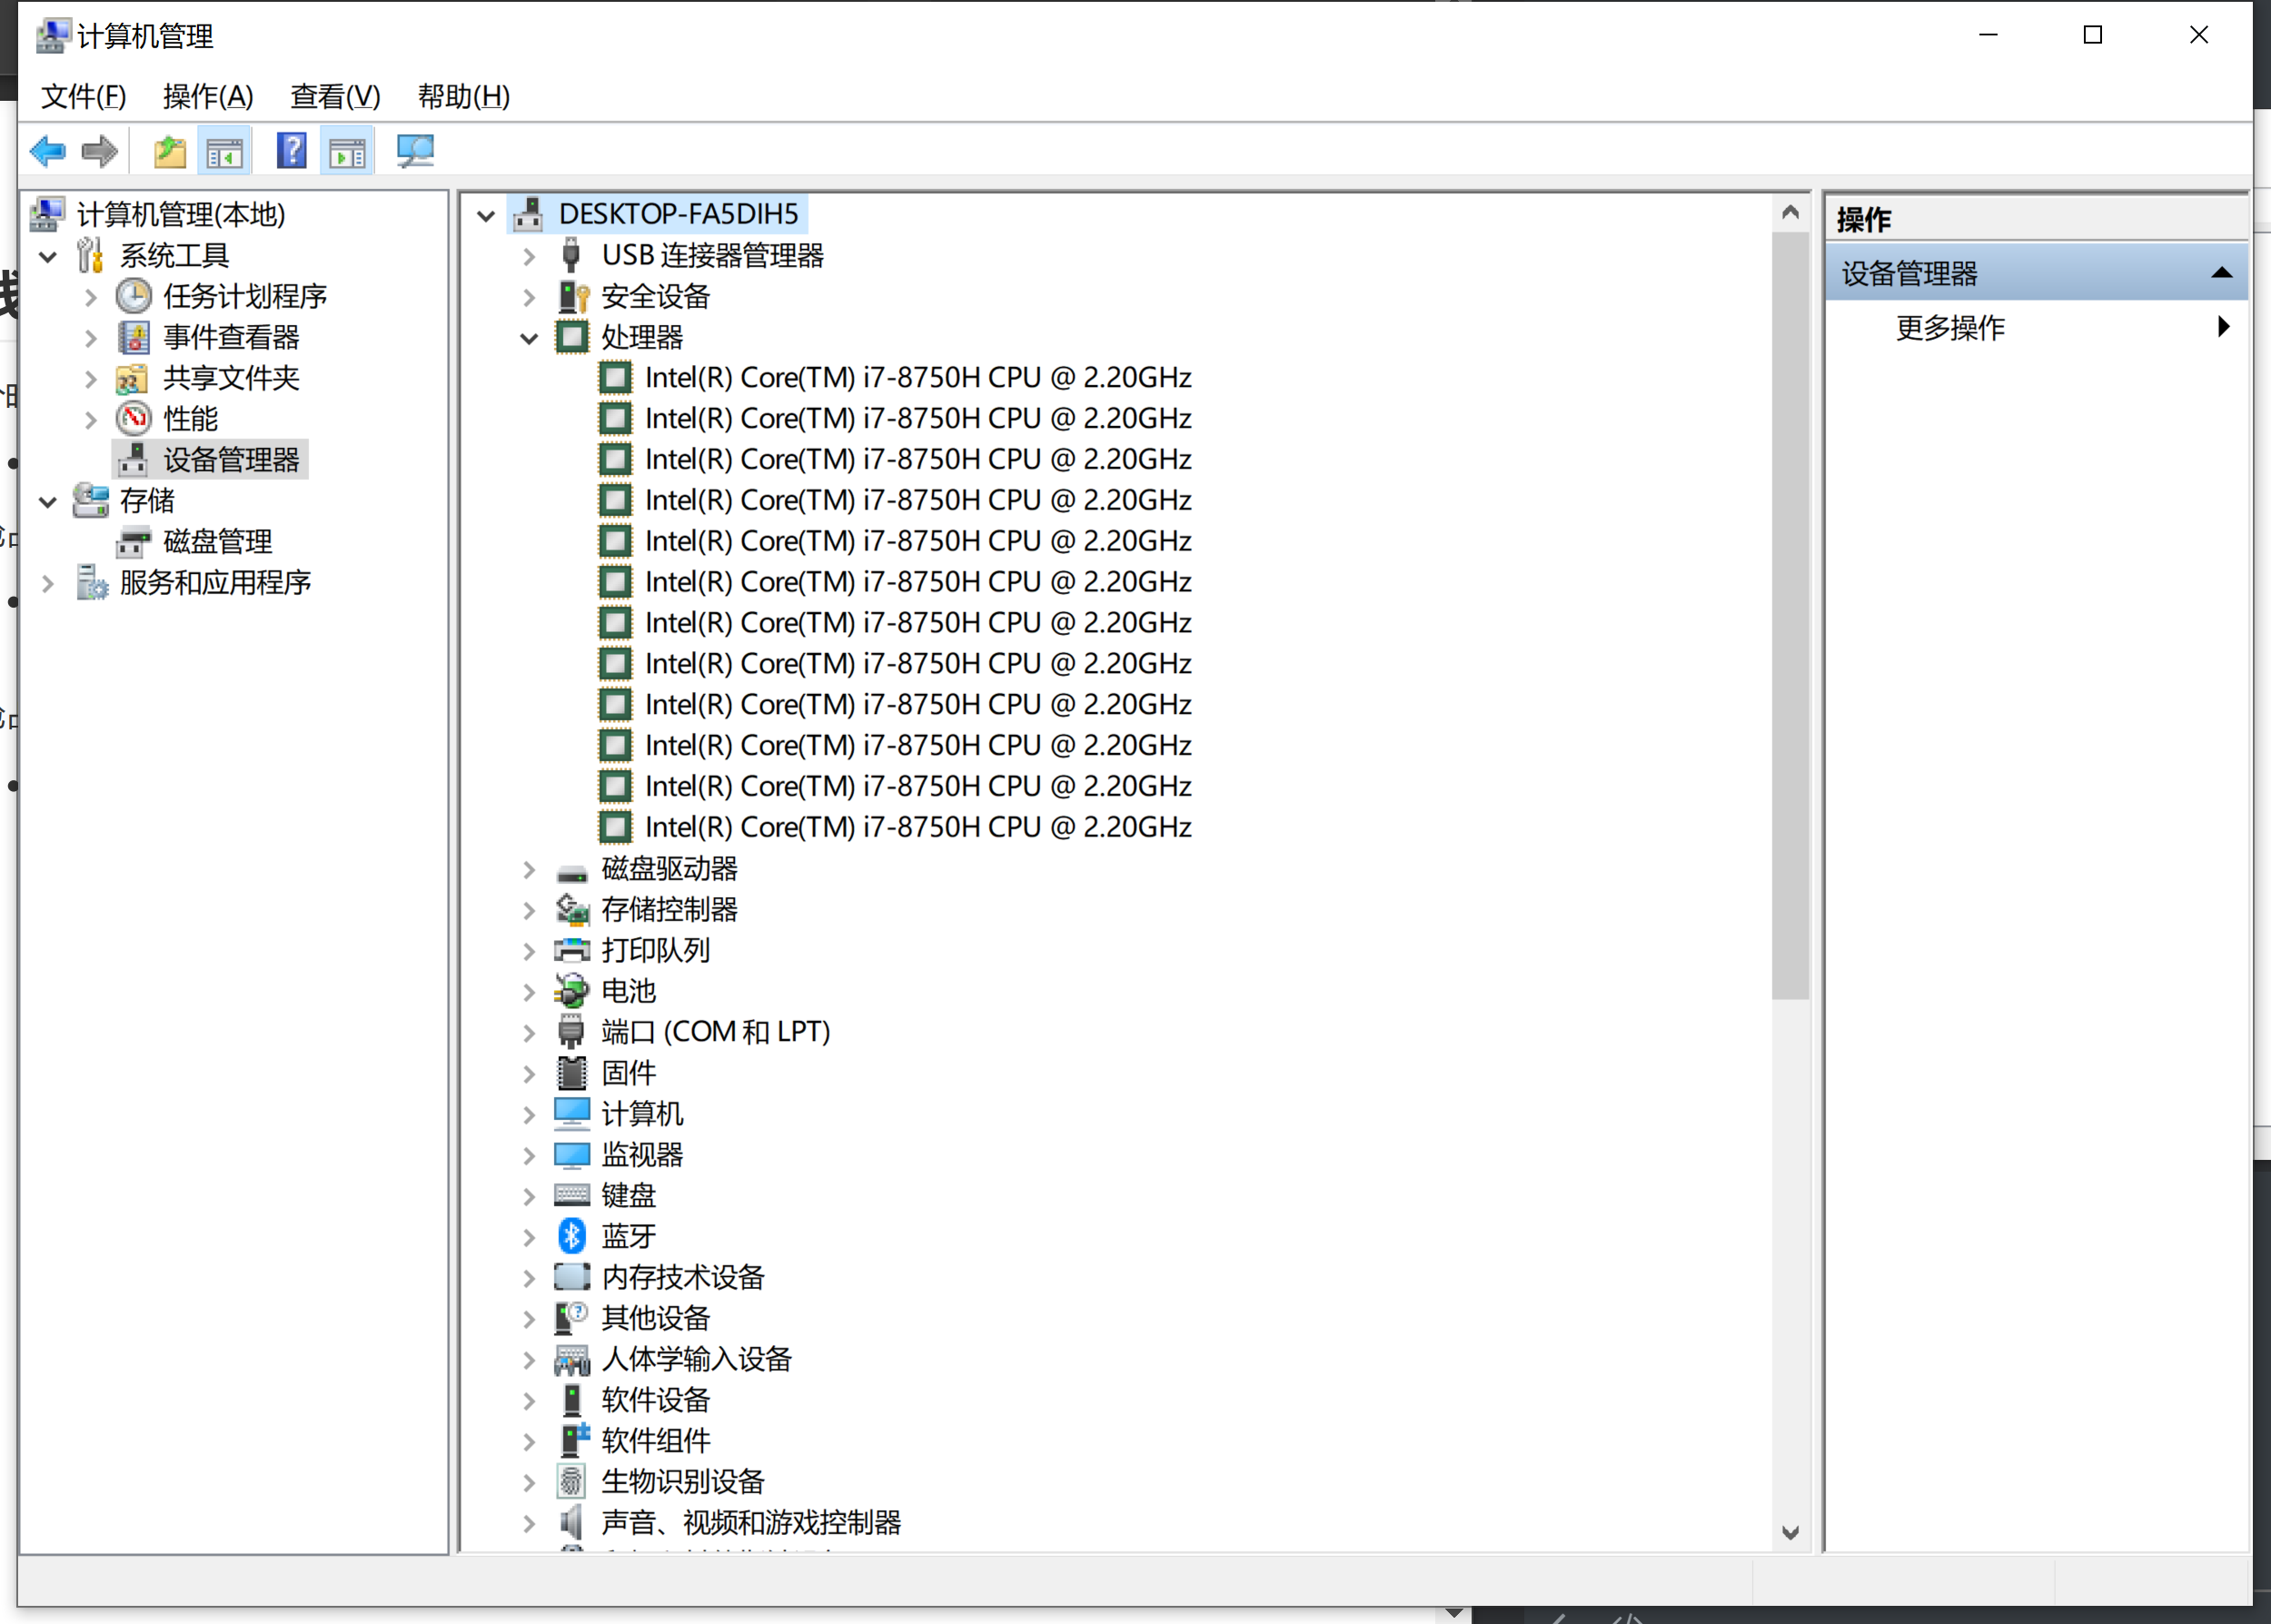Click the device list vertical scrollbar thumb
The width and height of the screenshot is (2271, 1624).
click(x=1790, y=615)
